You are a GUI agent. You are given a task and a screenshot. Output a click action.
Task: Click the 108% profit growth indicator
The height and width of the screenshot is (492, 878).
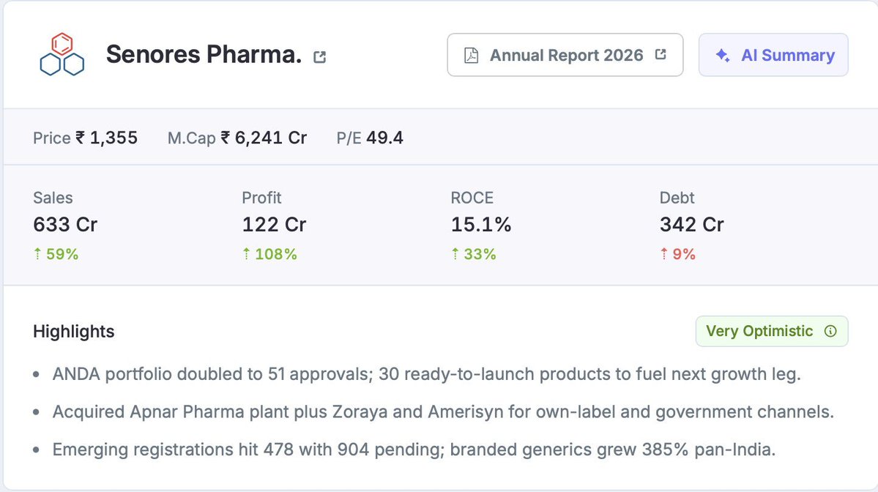(269, 254)
